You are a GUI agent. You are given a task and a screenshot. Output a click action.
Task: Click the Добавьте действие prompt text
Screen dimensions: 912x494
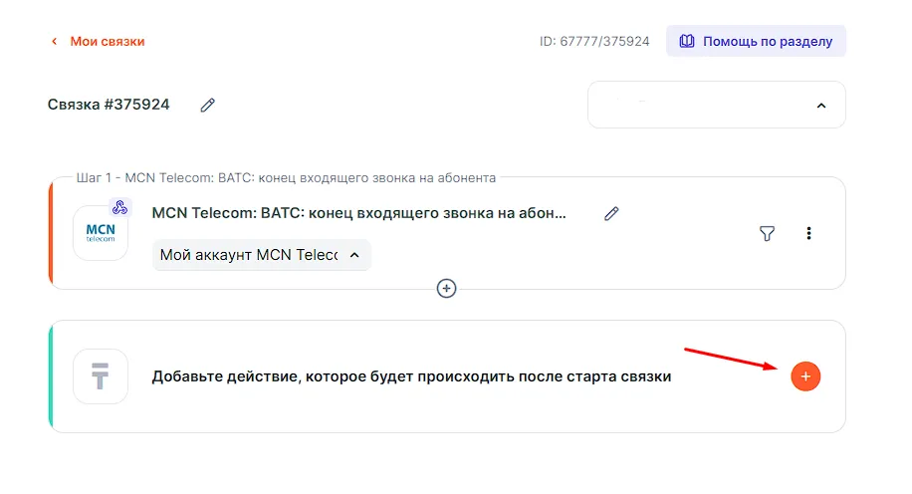click(x=411, y=376)
